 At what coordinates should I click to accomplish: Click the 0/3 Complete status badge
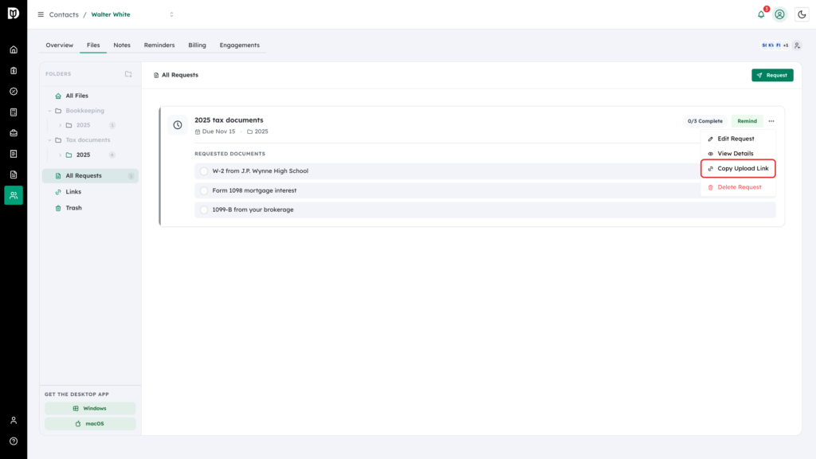(x=704, y=121)
